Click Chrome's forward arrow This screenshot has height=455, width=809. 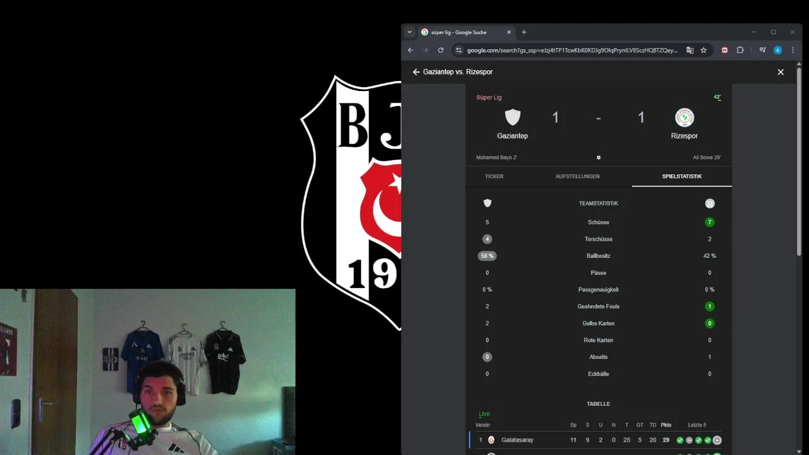tap(425, 50)
